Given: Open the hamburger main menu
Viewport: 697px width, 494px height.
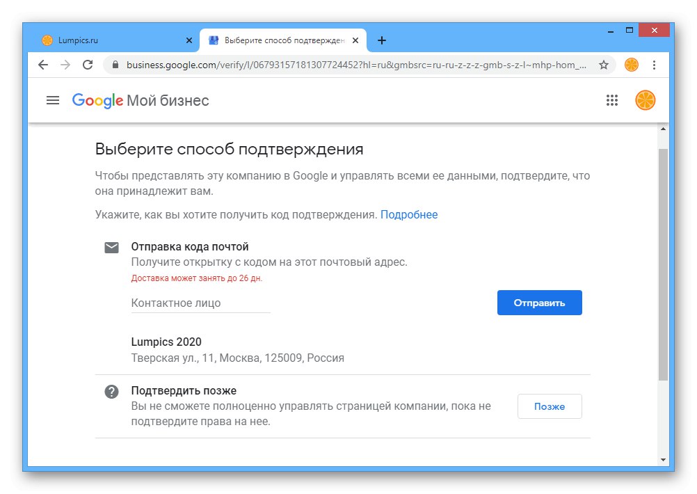Looking at the screenshot, I should pyautogui.click(x=53, y=100).
